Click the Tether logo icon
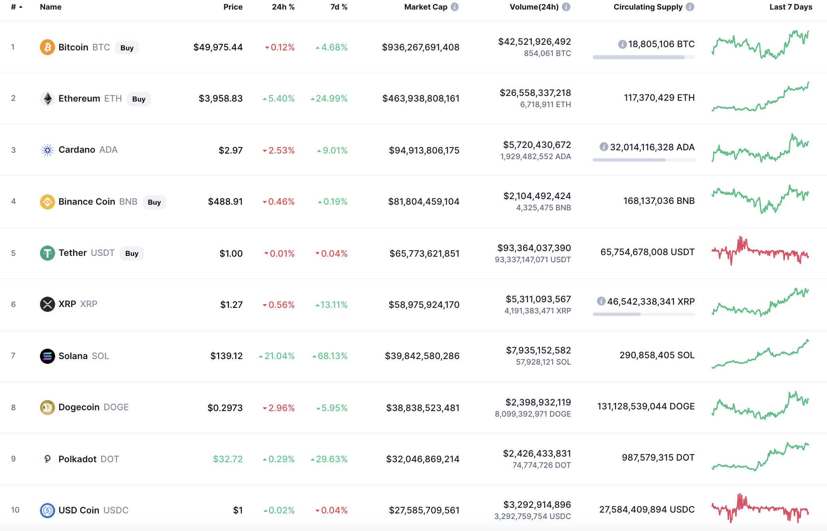Image resolution: width=827 pixels, height=531 pixels. click(x=47, y=253)
